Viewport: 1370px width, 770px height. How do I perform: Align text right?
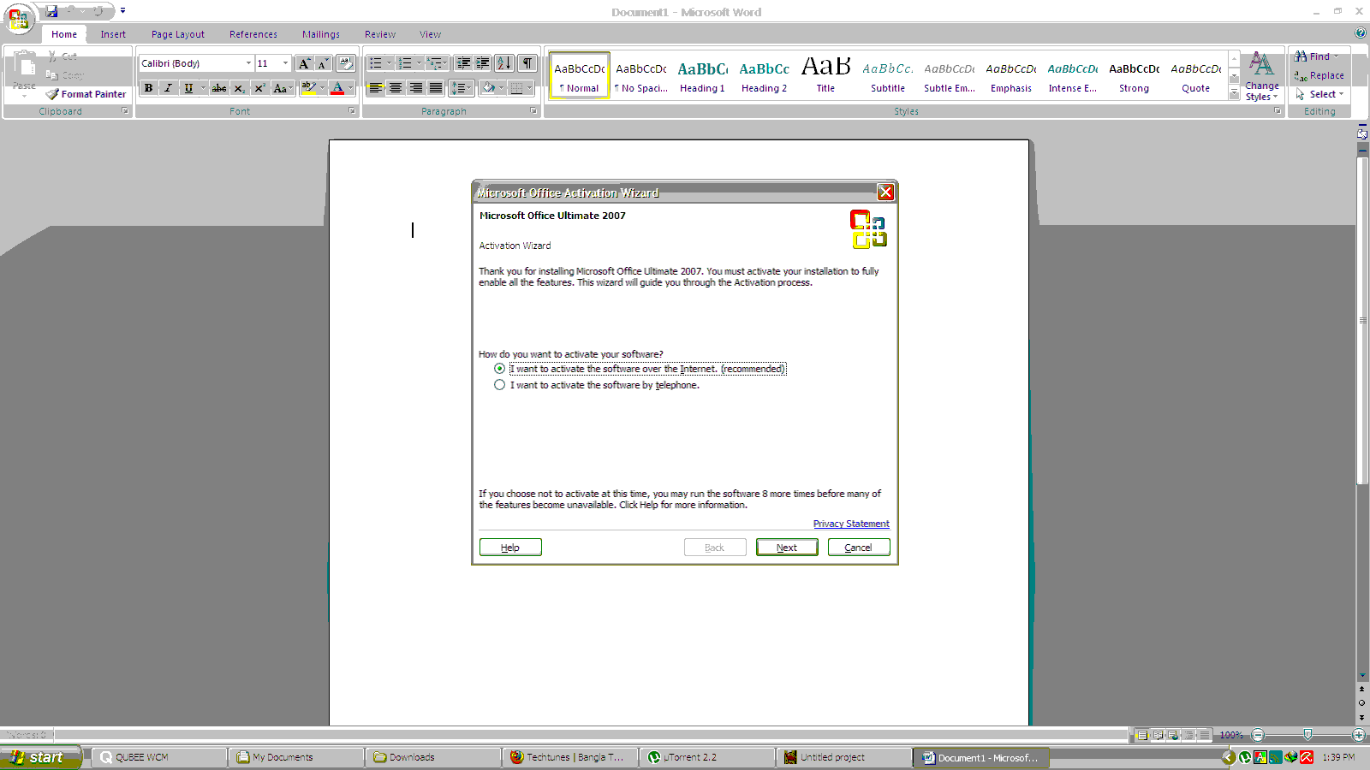click(415, 88)
